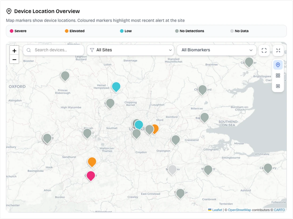
Task: Click the Device Location Overview heading
Action: point(47,11)
